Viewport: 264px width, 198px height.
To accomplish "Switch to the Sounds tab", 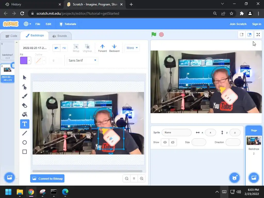I will (60, 36).
